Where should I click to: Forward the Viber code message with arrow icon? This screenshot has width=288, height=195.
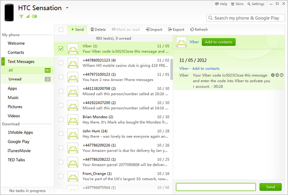pyautogui.click(x=277, y=75)
